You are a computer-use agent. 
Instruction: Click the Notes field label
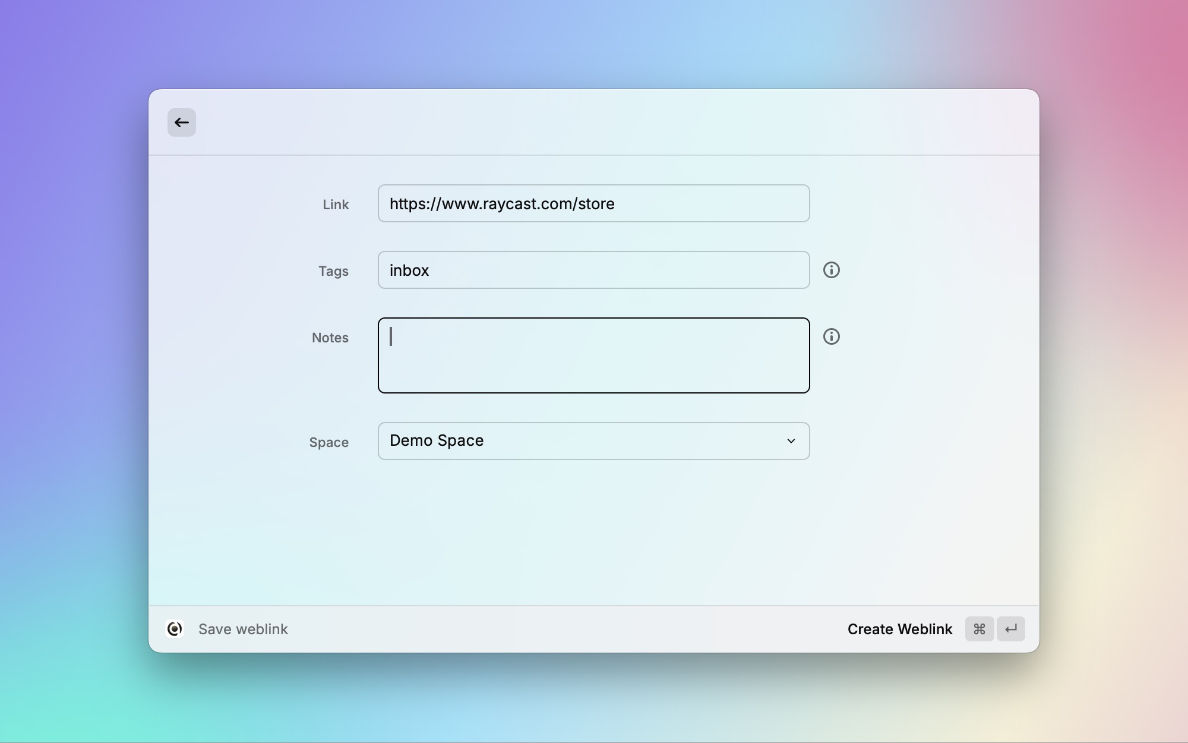pos(330,338)
